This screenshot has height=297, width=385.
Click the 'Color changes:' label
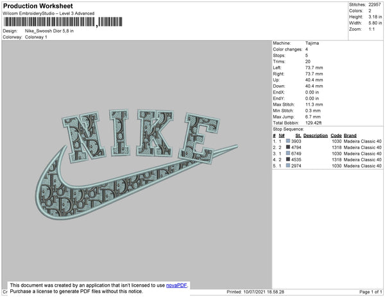click(287, 49)
